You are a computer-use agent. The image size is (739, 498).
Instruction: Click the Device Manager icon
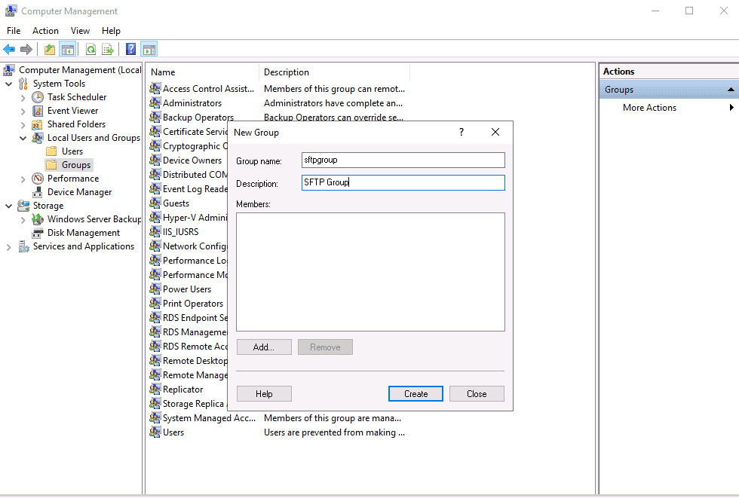(x=38, y=192)
